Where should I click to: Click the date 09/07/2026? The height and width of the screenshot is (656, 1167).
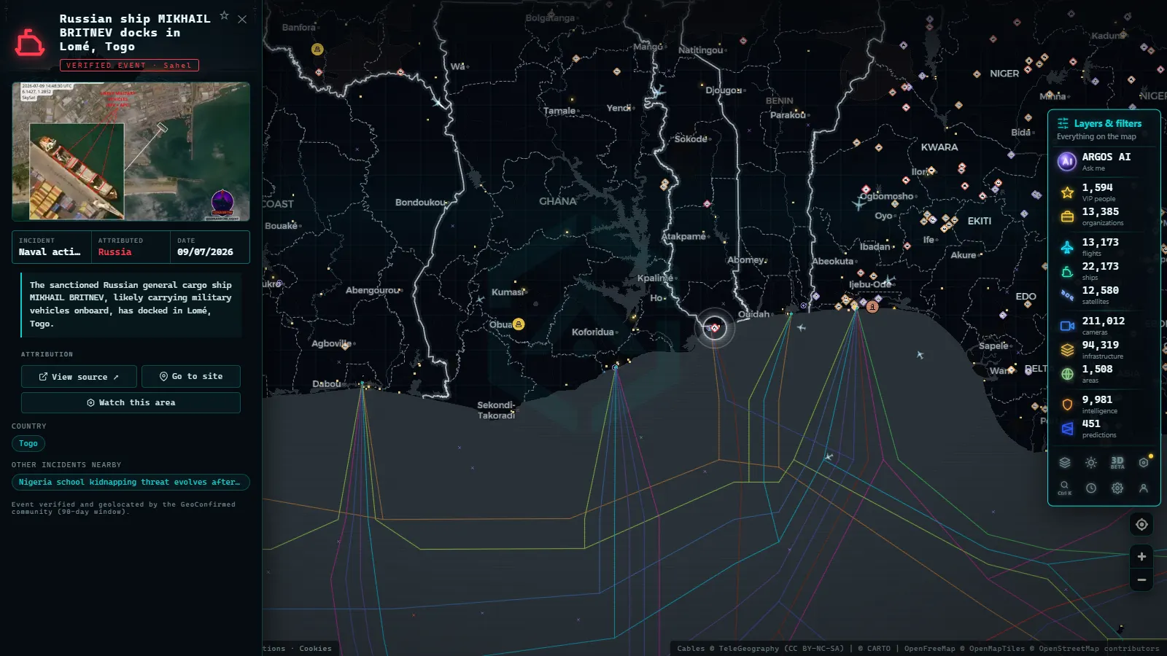tap(205, 252)
